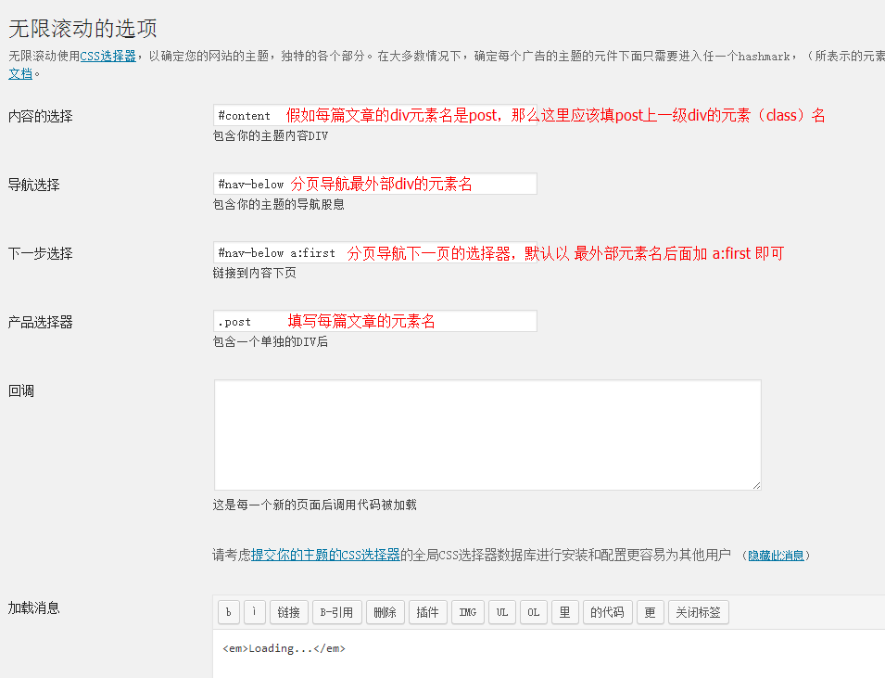885x678 pixels.
Task: Click the 更 button in the editor toolbar
Action: click(x=650, y=612)
